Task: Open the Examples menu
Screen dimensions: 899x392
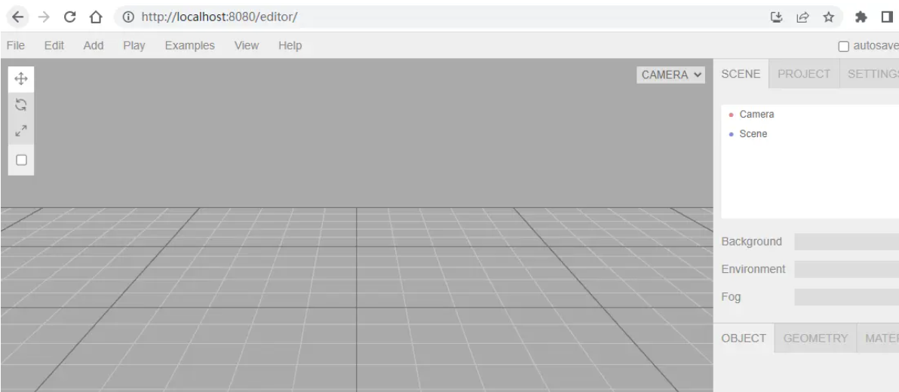Action: tap(190, 45)
